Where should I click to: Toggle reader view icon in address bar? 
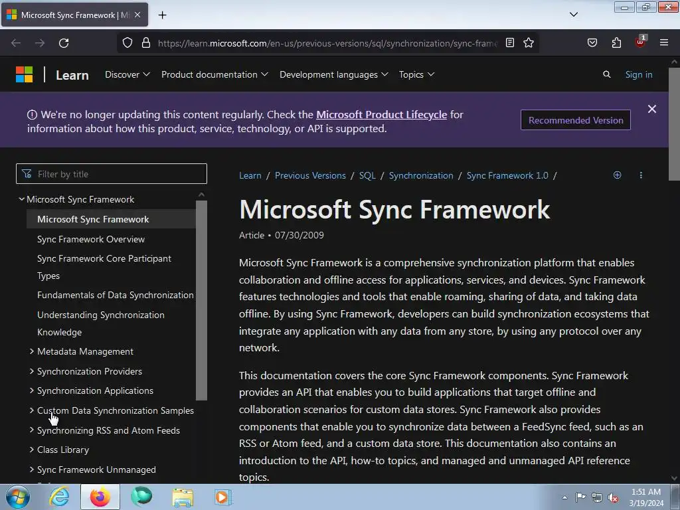(x=510, y=43)
